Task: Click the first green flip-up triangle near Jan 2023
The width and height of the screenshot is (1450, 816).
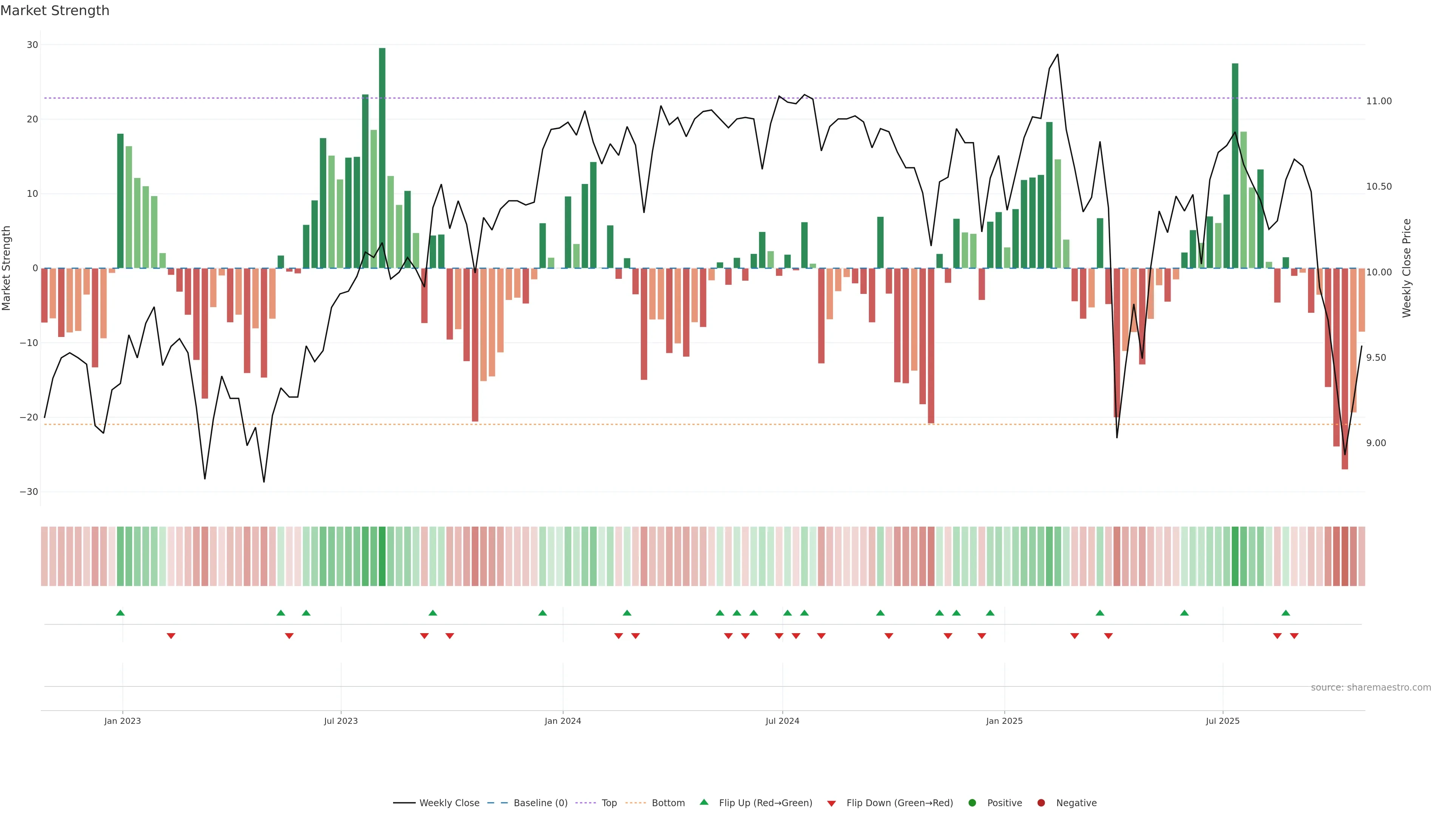Action: pos(120,613)
